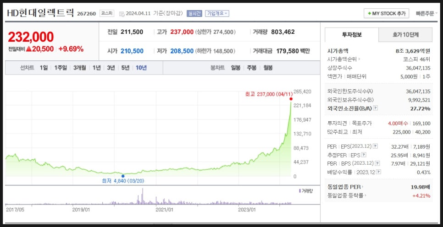
Task: Click the change value 20,500
Action: (42, 49)
